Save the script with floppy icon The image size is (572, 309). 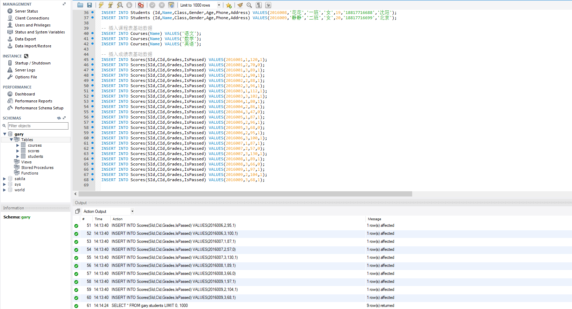pyautogui.click(x=89, y=5)
